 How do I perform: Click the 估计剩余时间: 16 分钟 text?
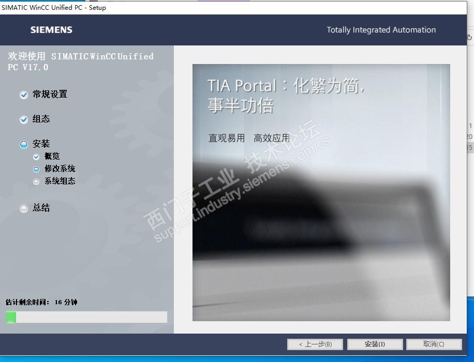tap(41, 302)
